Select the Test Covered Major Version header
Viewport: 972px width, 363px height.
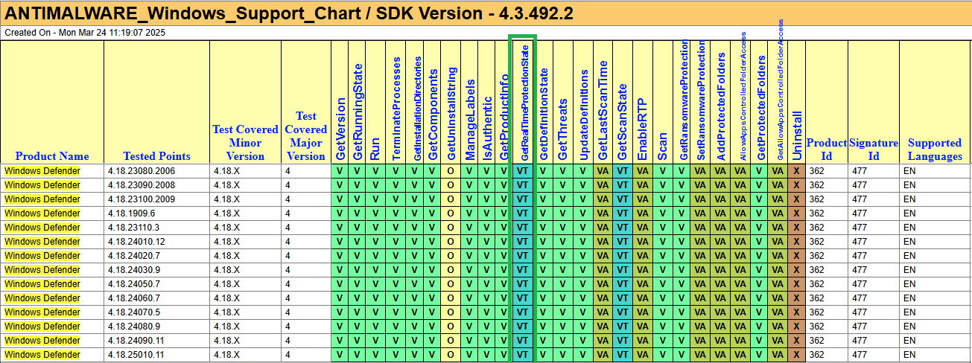305,136
